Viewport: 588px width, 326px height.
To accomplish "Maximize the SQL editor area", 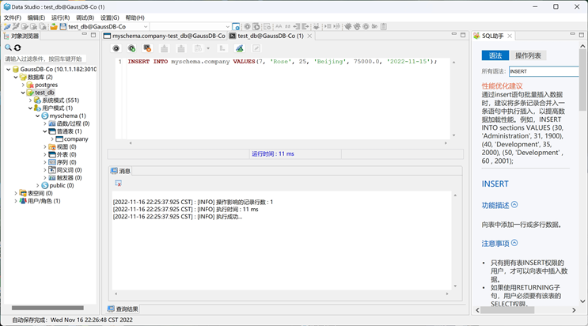I will point(463,35).
